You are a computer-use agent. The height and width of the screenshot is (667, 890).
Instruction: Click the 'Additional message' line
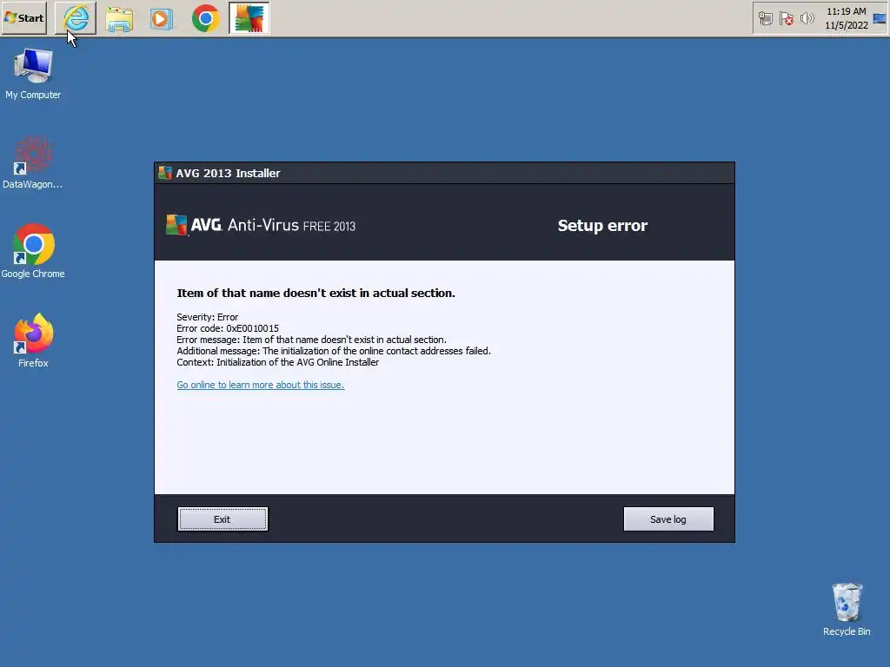[334, 351]
